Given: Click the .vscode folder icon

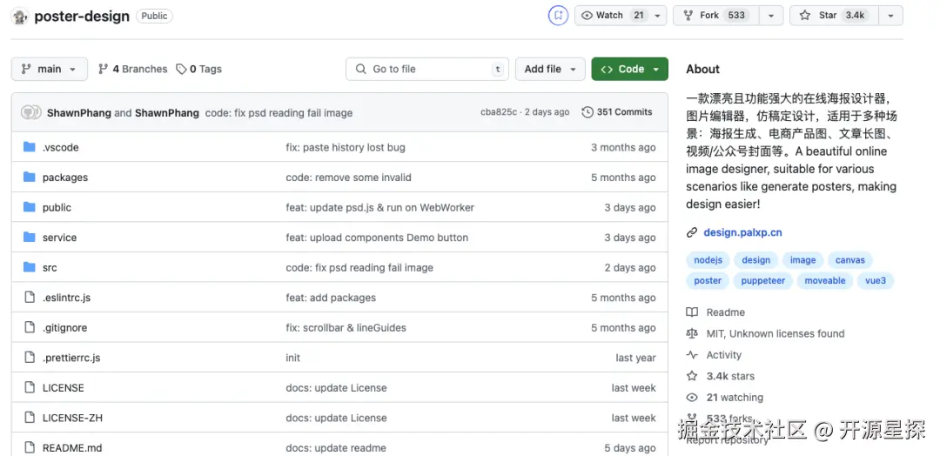Looking at the screenshot, I should pos(29,147).
